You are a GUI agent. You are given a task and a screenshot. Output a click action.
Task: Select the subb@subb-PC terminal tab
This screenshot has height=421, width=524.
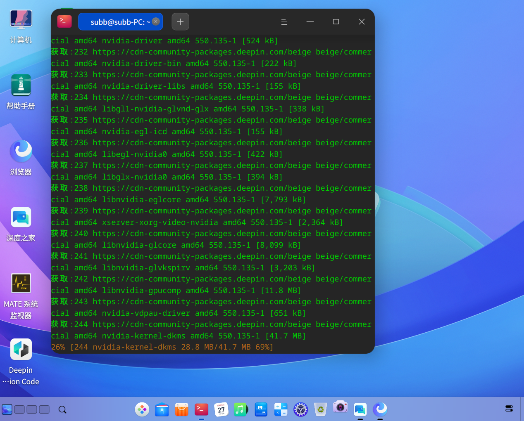120,22
